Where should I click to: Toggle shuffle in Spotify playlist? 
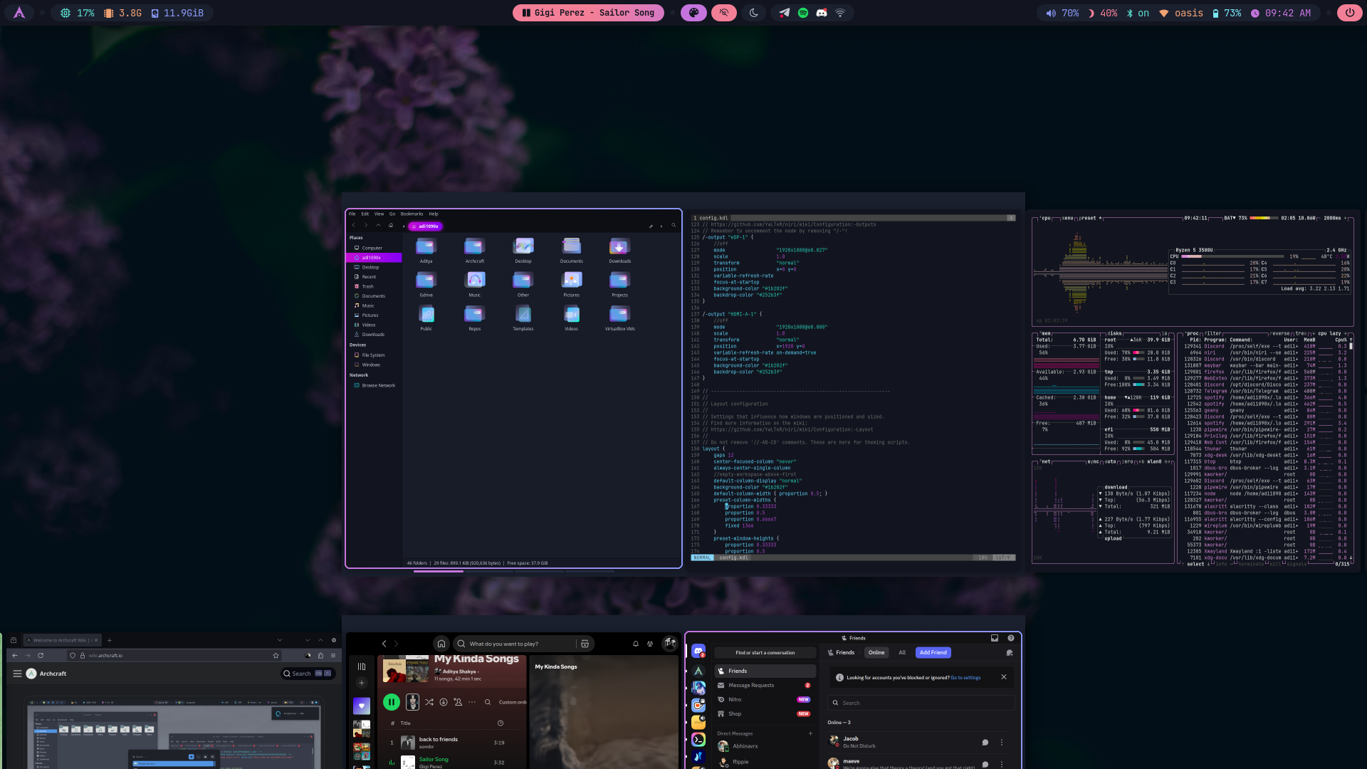429,702
